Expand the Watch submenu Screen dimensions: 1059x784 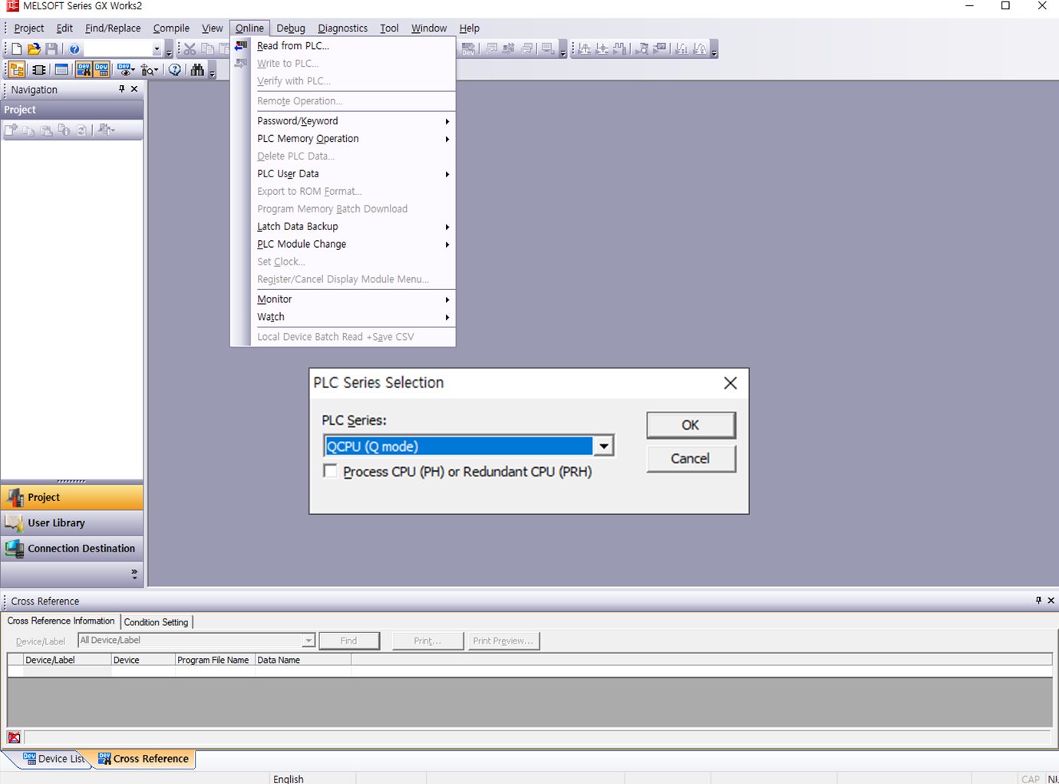pyautogui.click(x=447, y=317)
